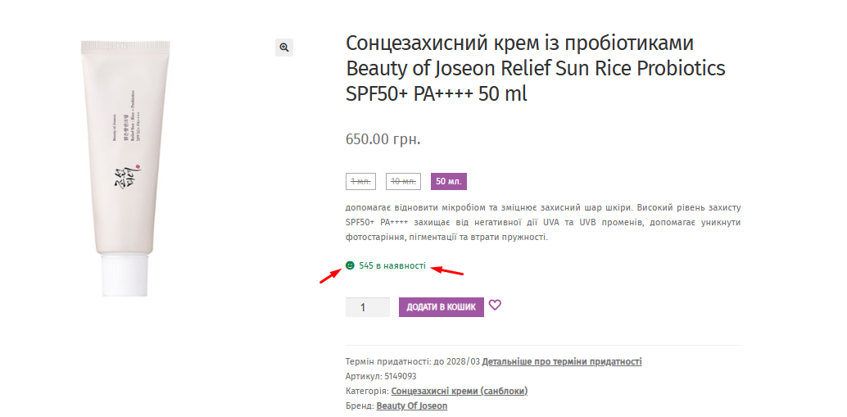This screenshot has width=847, height=417.
Task: Click the 650.00 грн. price
Action: [383, 138]
